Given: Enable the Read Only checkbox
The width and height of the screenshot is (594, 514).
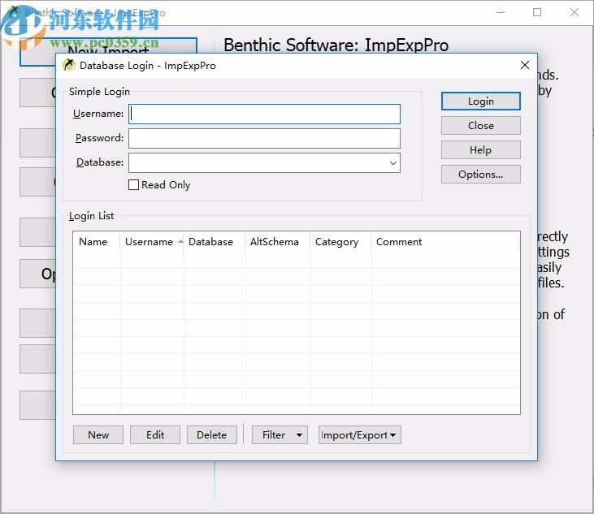Looking at the screenshot, I should click(133, 184).
